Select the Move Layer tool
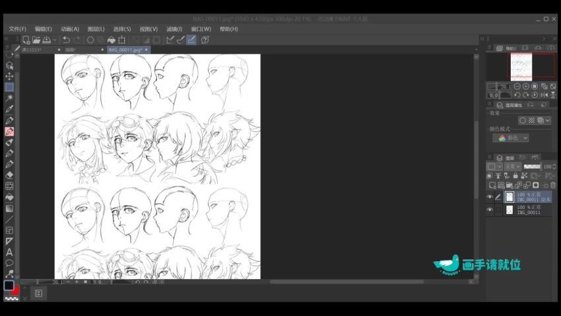The image size is (561, 316). tap(9, 76)
